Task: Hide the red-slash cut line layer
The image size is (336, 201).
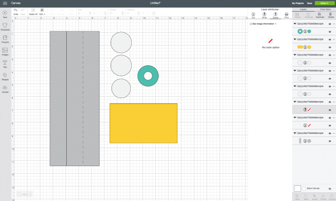Action: 330,125
